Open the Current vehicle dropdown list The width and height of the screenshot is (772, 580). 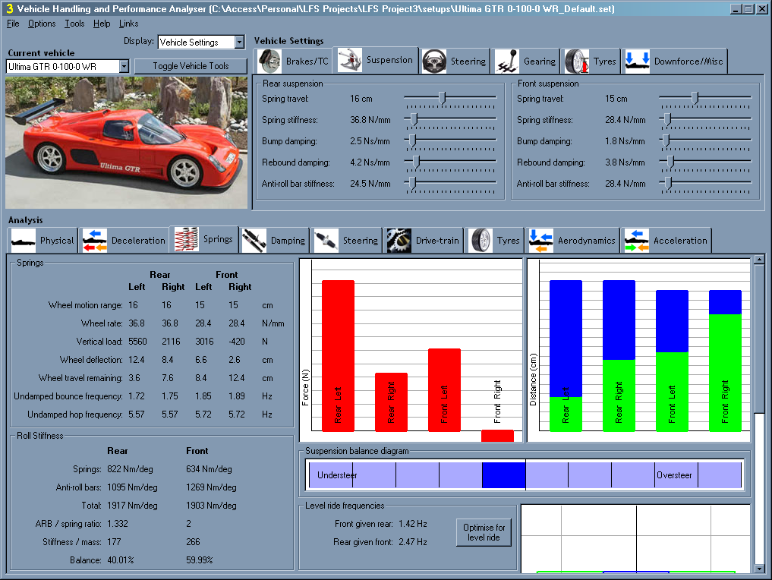pyautogui.click(x=124, y=67)
